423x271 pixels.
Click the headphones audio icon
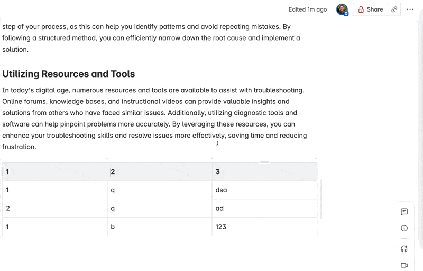[x=404, y=249]
